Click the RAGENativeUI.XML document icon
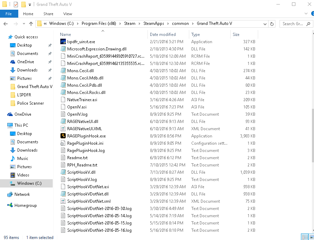Viewport: 314px width, 240px height. click(x=63, y=128)
